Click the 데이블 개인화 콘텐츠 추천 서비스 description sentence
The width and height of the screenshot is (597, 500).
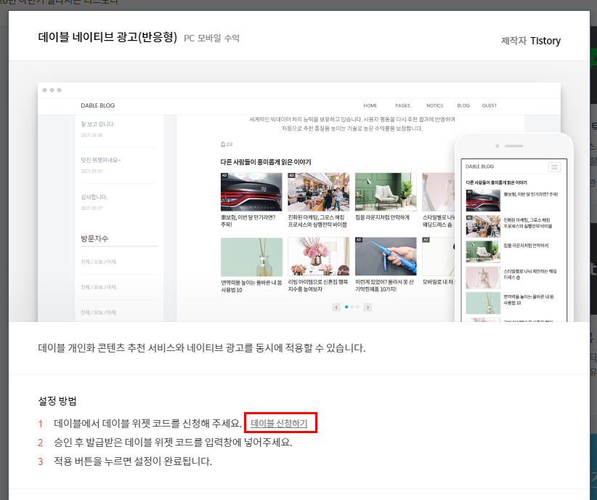point(202,347)
